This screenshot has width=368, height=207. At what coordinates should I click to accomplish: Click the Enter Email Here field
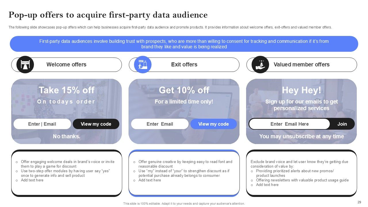(289, 124)
